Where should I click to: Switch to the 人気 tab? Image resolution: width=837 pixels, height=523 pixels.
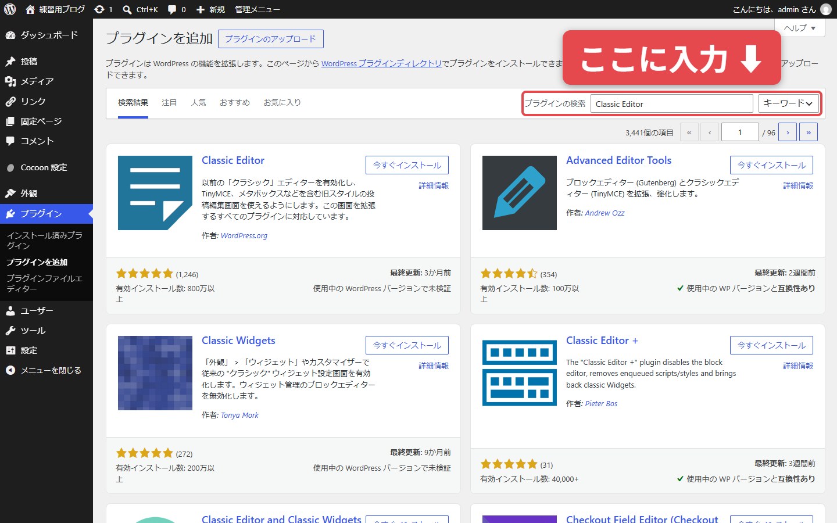click(199, 103)
